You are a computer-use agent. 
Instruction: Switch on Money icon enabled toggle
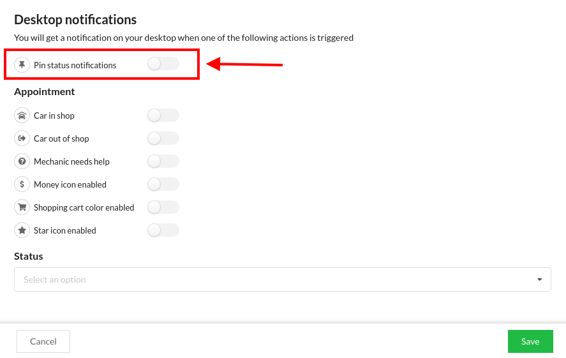pyautogui.click(x=163, y=184)
